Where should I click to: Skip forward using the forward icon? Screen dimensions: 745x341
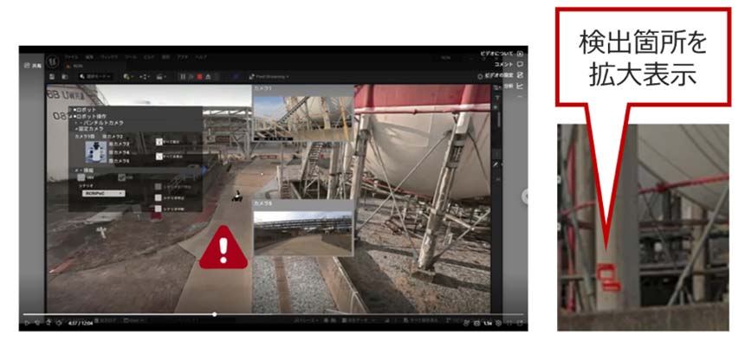[x=49, y=323]
